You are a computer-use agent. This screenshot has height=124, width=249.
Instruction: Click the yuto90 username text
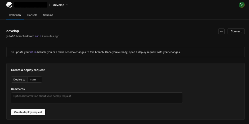click(x=11, y=36)
